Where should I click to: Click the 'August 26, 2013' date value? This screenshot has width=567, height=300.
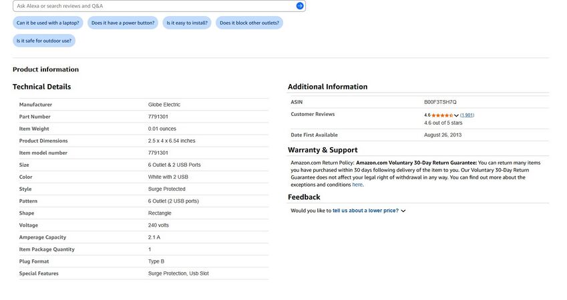pyautogui.click(x=443, y=135)
